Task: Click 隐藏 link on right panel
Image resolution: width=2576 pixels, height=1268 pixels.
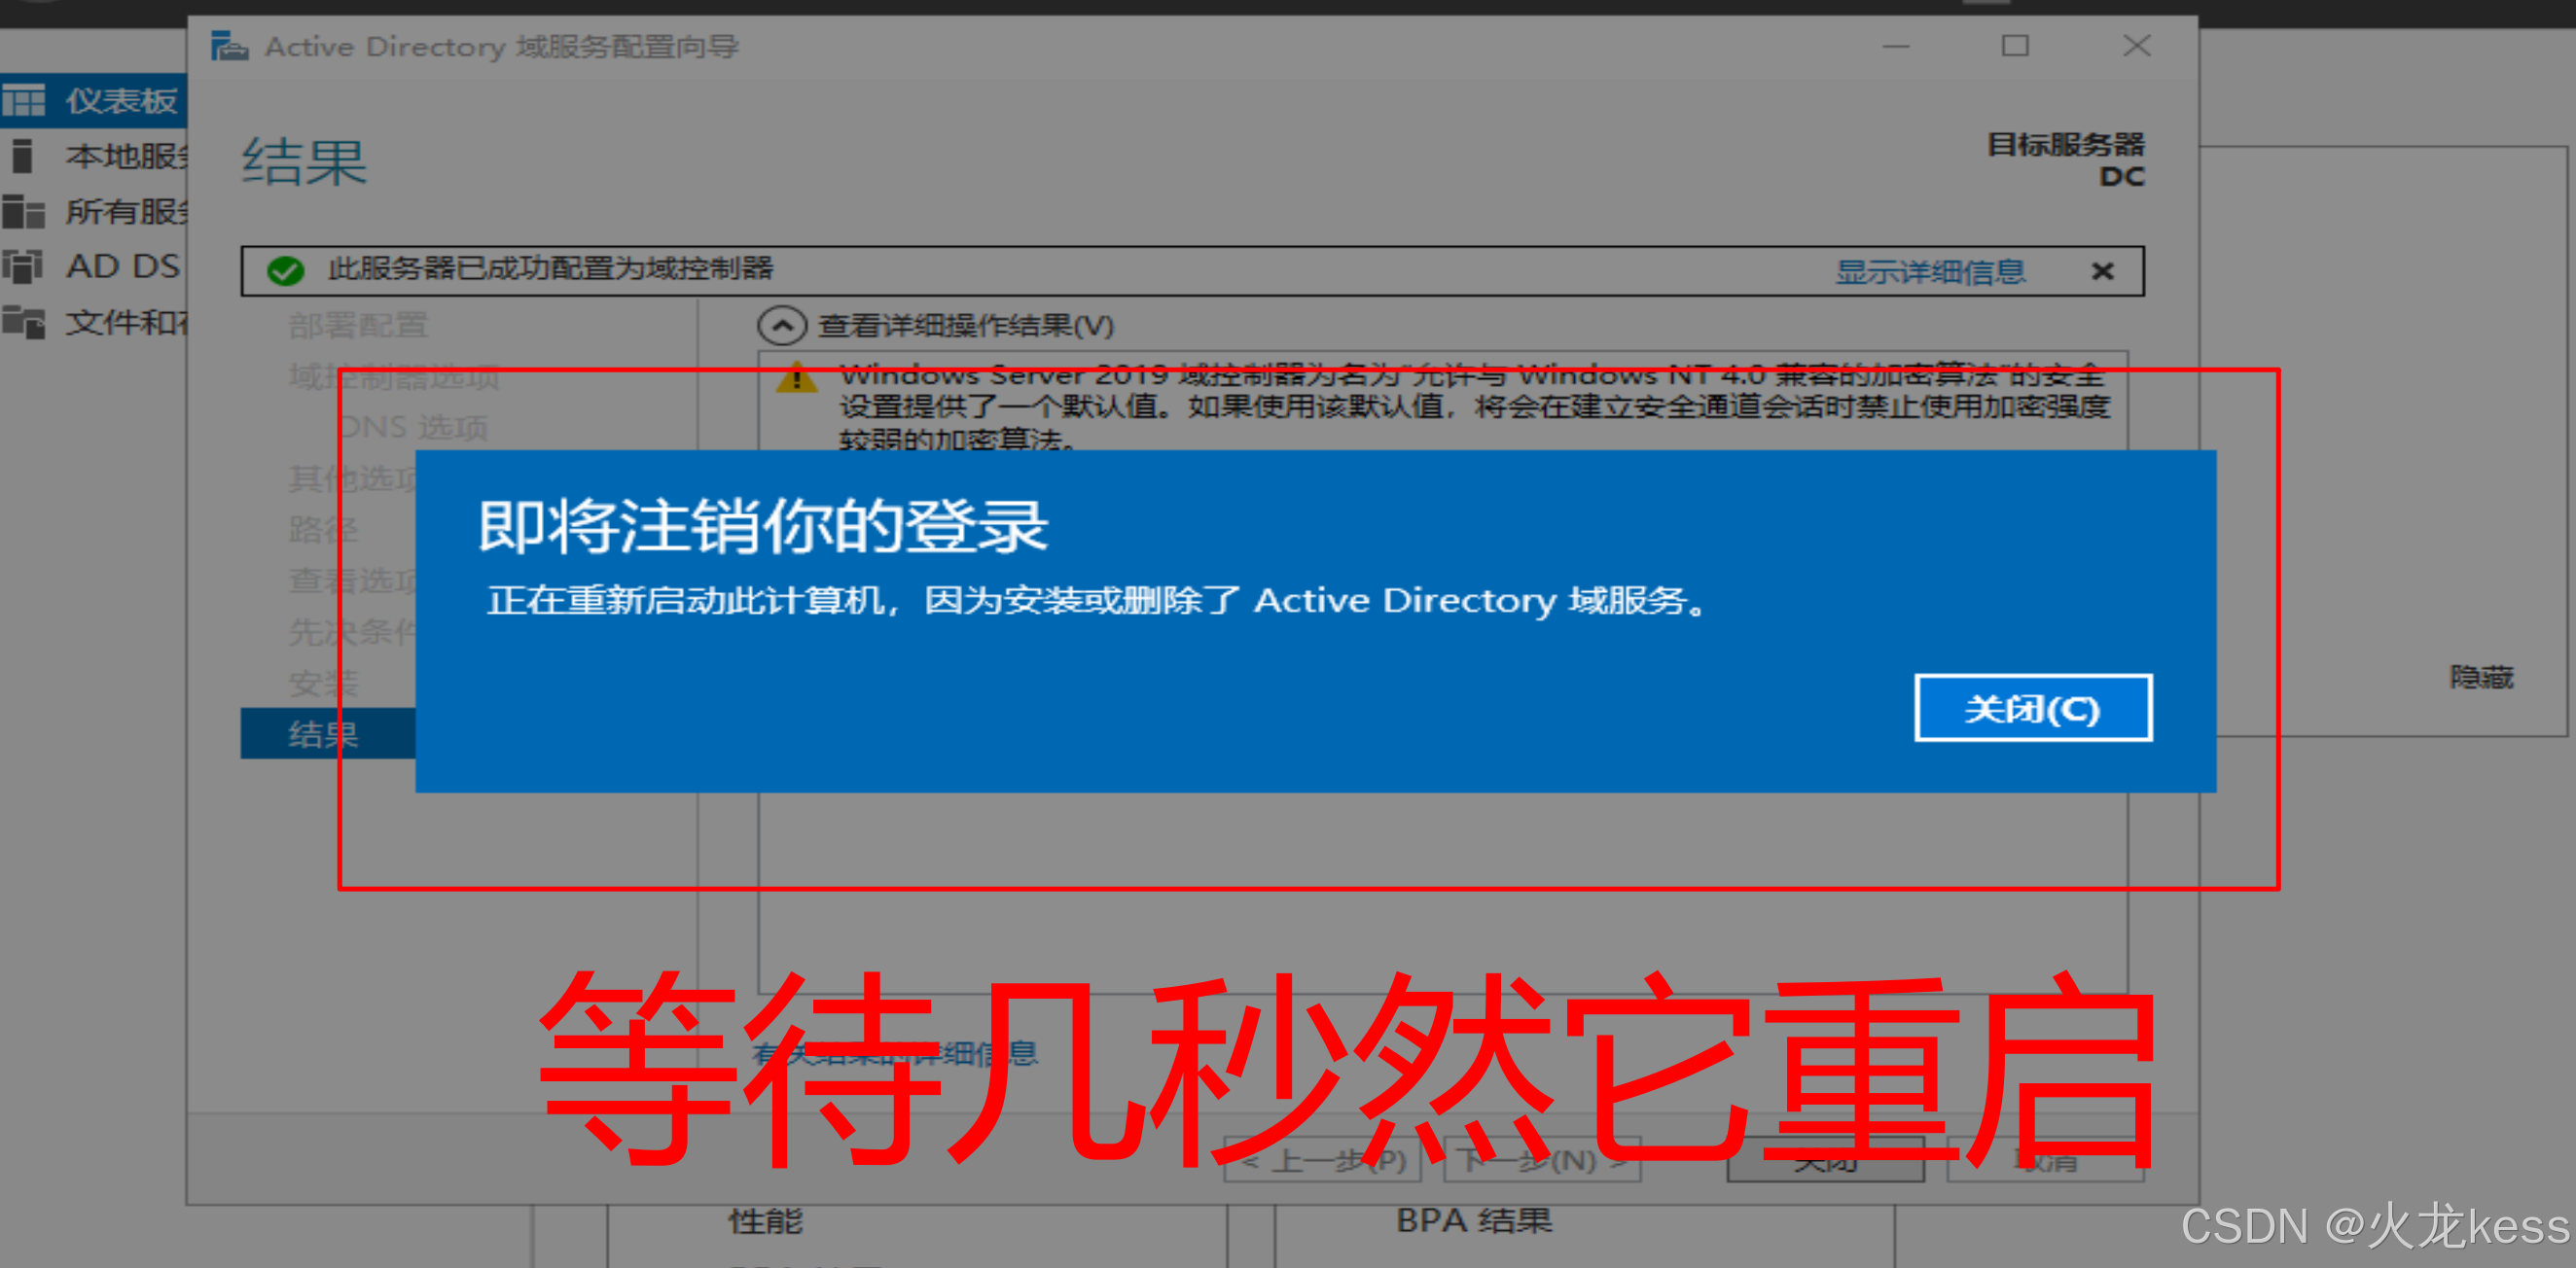Action: coord(2480,678)
